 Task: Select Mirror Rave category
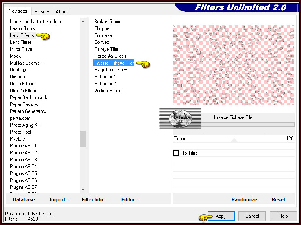click(x=21, y=49)
